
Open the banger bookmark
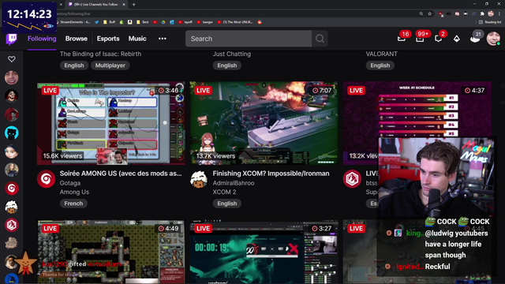(x=205, y=22)
